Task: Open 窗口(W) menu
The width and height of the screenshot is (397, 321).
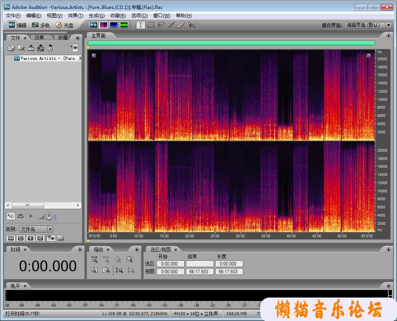Action: (162, 16)
